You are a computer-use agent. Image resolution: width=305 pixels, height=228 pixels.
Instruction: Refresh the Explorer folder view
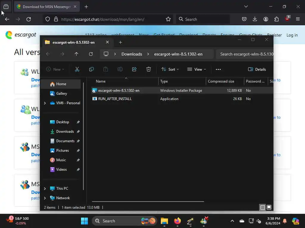91,54
